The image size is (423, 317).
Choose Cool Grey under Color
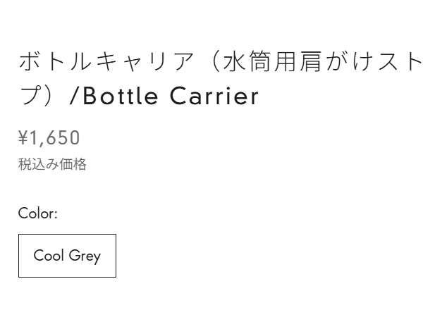click(x=67, y=256)
